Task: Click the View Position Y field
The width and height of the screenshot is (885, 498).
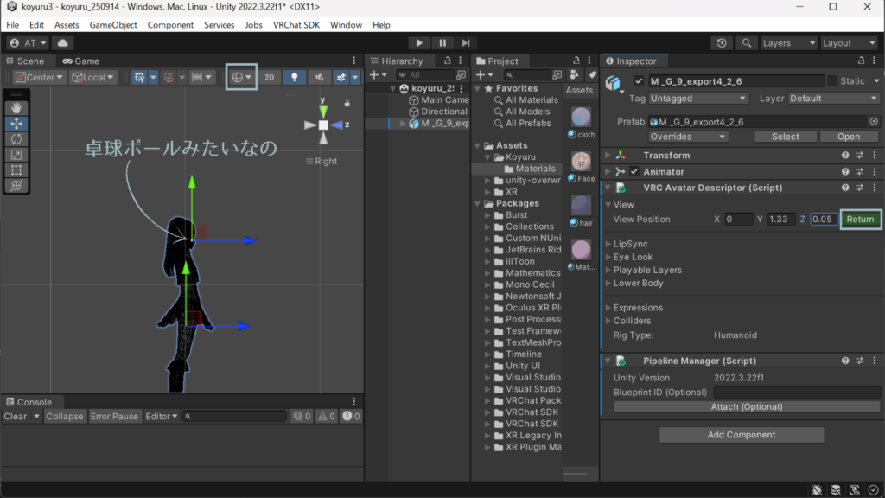Action: click(781, 220)
